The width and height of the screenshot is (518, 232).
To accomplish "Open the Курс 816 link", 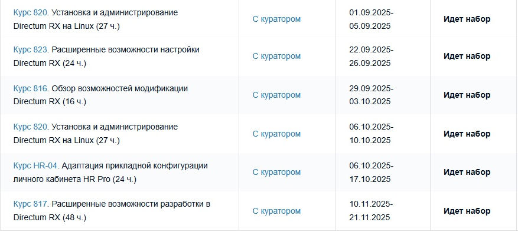I will coord(31,88).
